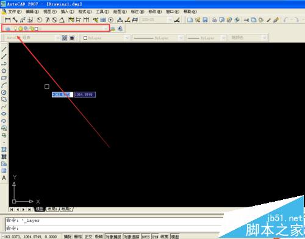
Task: Toggle 栅格 grid display in status bar
Action: point(78,237)
